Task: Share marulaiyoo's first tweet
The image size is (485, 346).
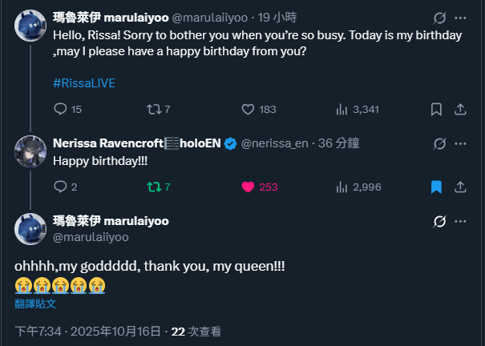Action: coord(460,110)
